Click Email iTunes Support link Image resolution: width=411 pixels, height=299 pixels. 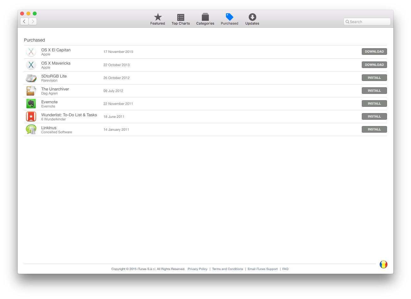click(263, 269)
